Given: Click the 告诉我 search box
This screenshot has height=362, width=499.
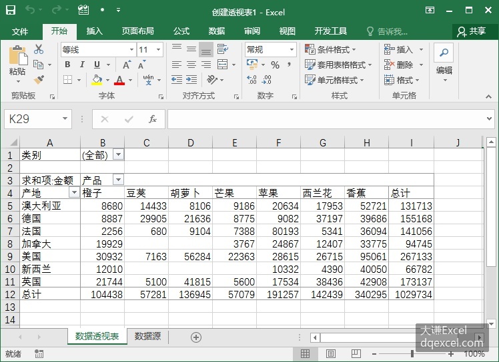Looking at the screenshot, I should coord(388,31).
